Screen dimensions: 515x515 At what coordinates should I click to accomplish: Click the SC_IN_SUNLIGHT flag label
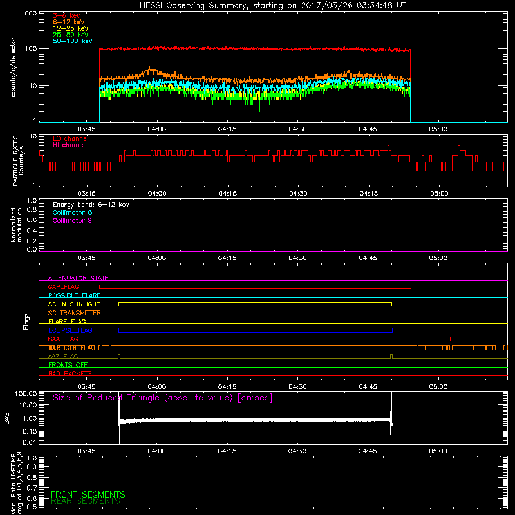pos(74,304)
